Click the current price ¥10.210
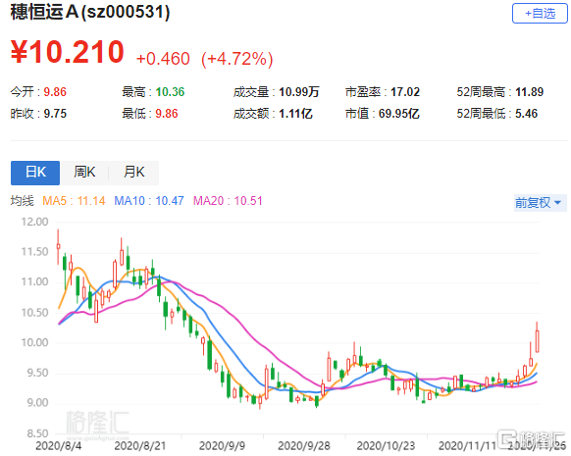This screenshot has width=571, height=456. pyautogui.click(x=68, y=52)
